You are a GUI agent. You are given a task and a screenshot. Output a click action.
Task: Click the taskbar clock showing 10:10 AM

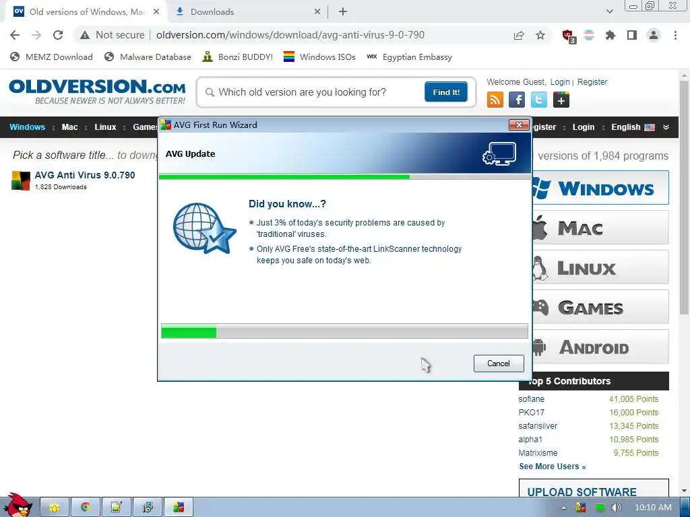(x=653, y=508)
